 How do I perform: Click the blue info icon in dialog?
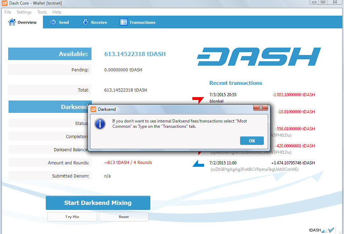click(x=100, y=124)
